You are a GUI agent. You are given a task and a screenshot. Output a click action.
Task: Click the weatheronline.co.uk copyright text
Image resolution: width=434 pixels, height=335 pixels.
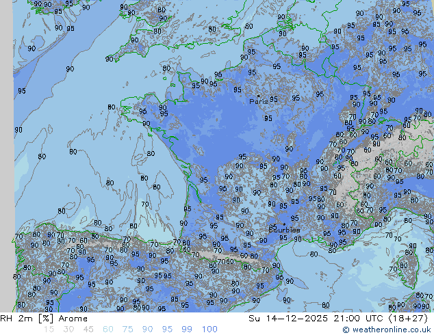click(387, 330)
